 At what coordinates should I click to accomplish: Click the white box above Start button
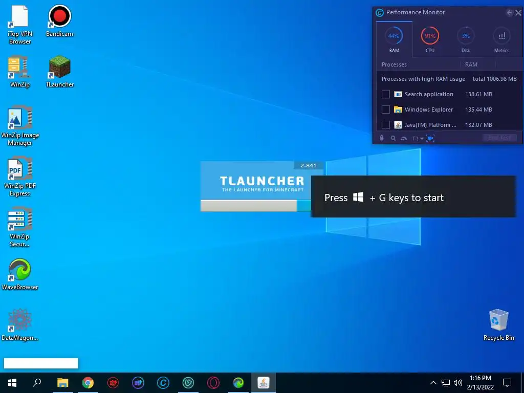[x=41, y=363]
